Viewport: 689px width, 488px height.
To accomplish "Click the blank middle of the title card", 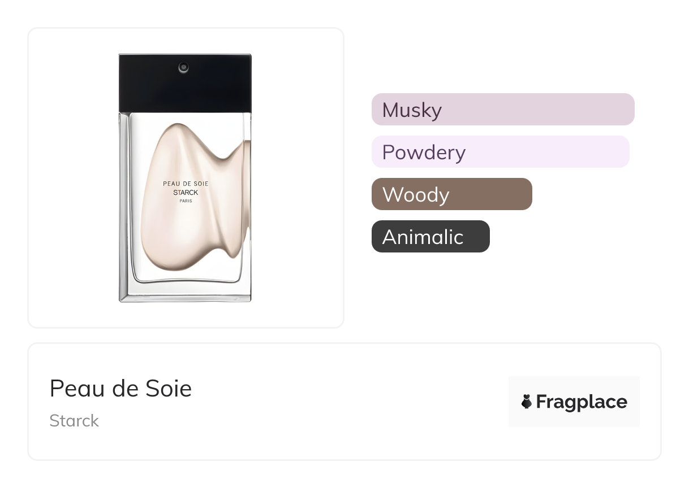I will tap(339, 402).
